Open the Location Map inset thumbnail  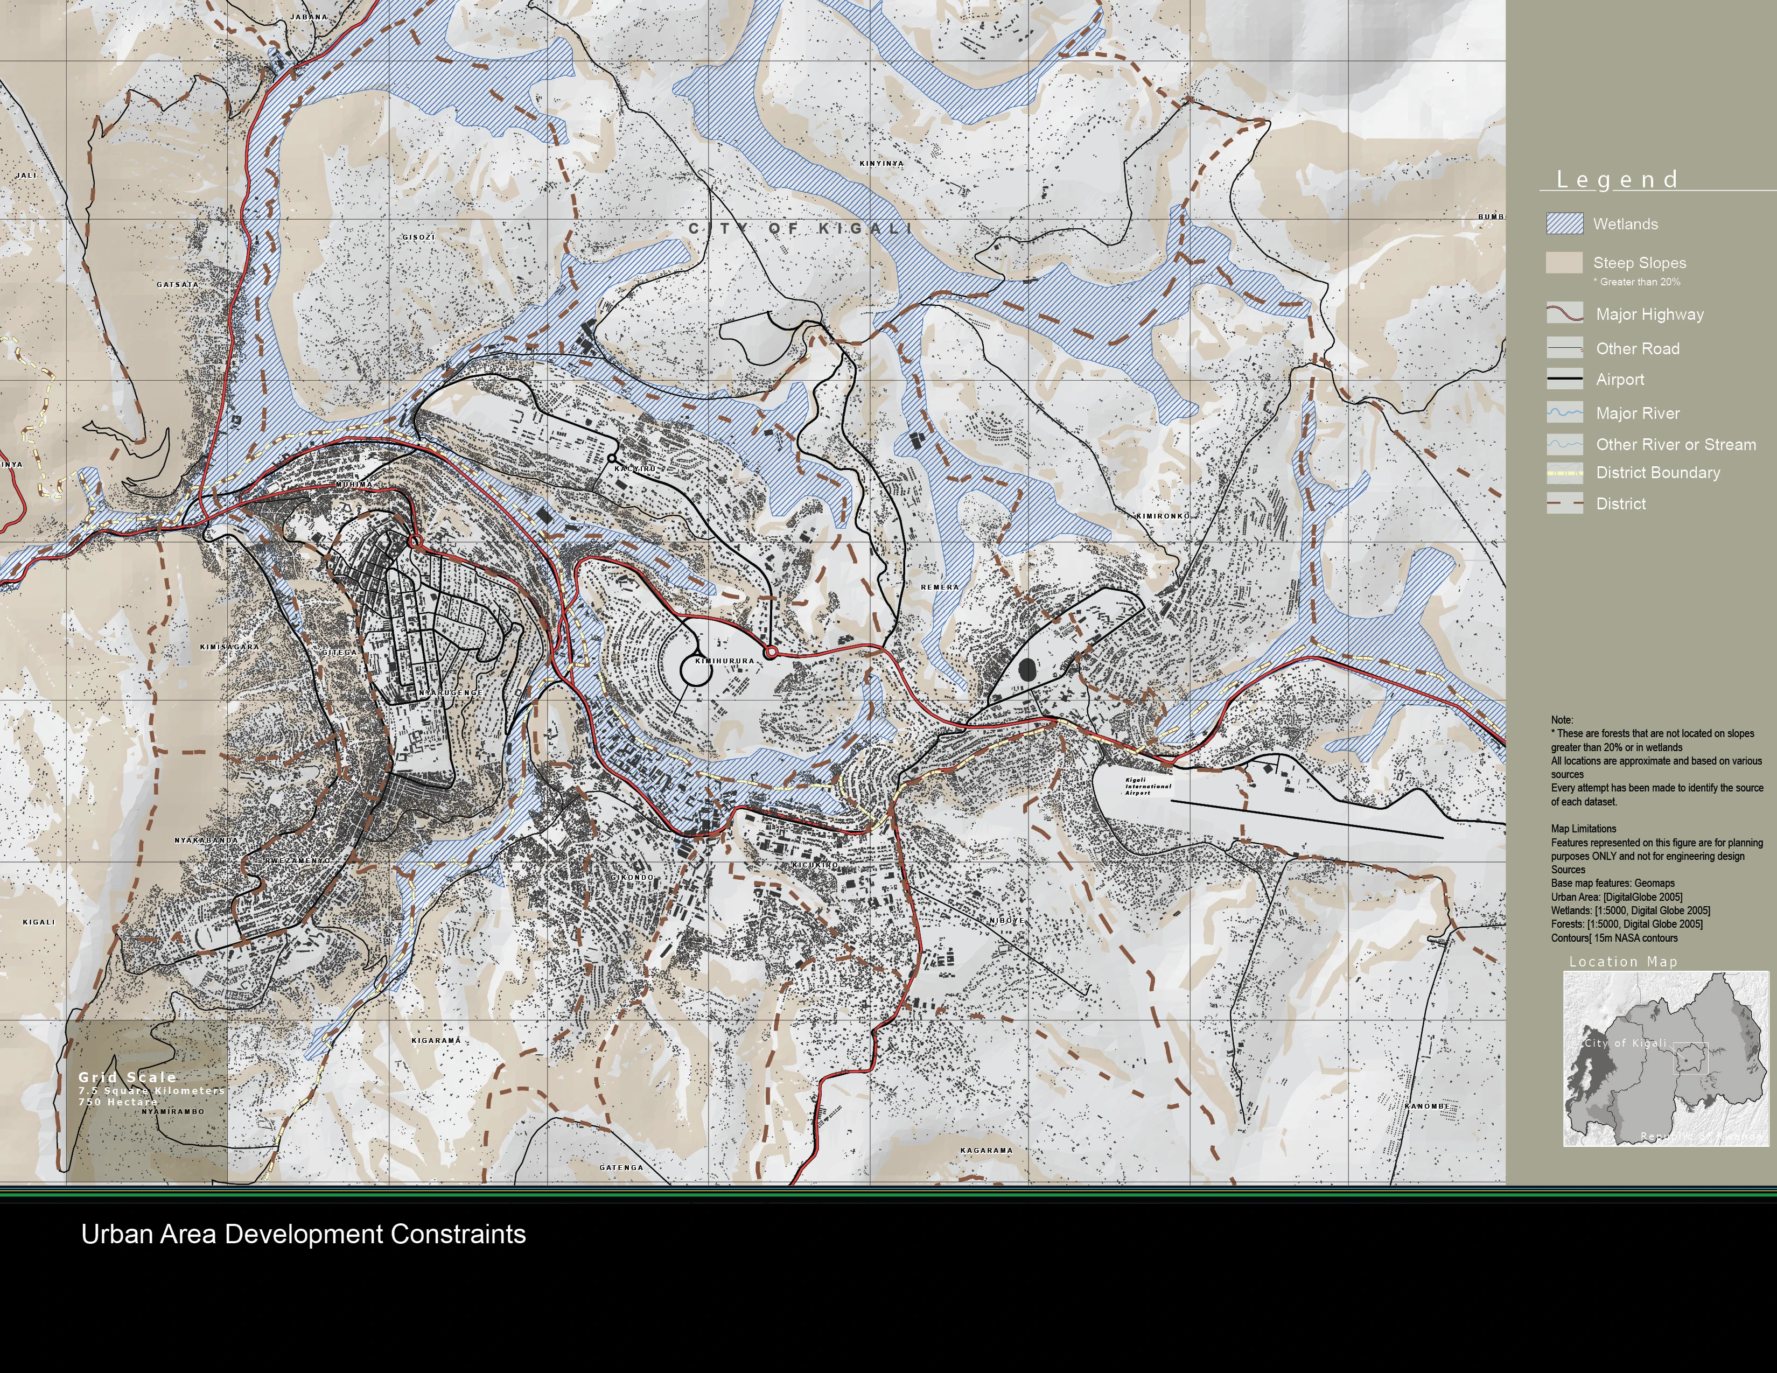1666,1058
